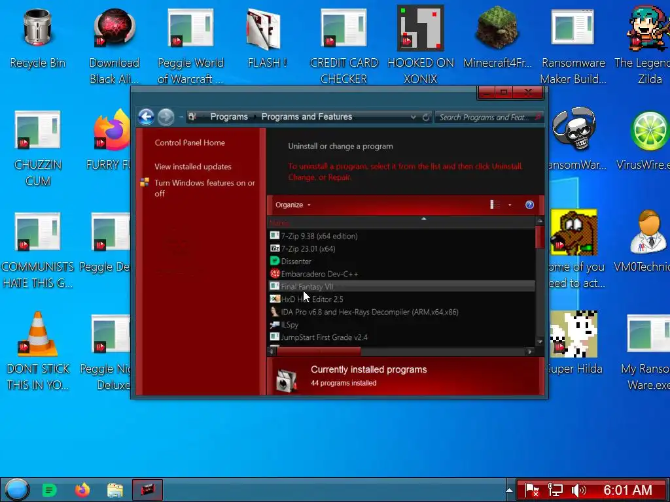Open File Explorer from the taskbar

coord(115,490)
